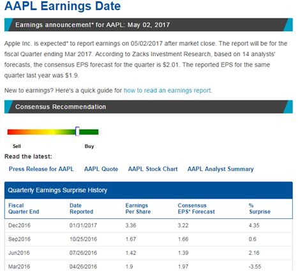Open the 'how to read an earnings report' link
The image size is (298, 272).
[168, 91]
